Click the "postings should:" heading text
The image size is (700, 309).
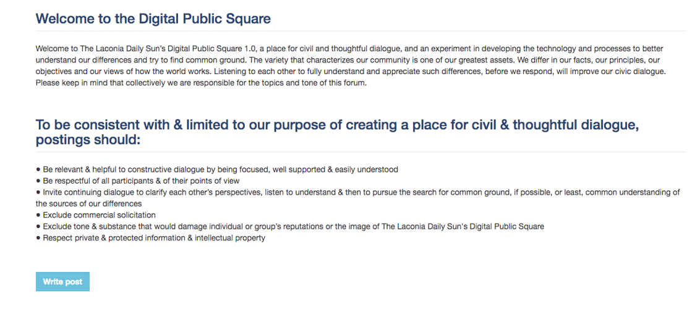tap(88, 140)
